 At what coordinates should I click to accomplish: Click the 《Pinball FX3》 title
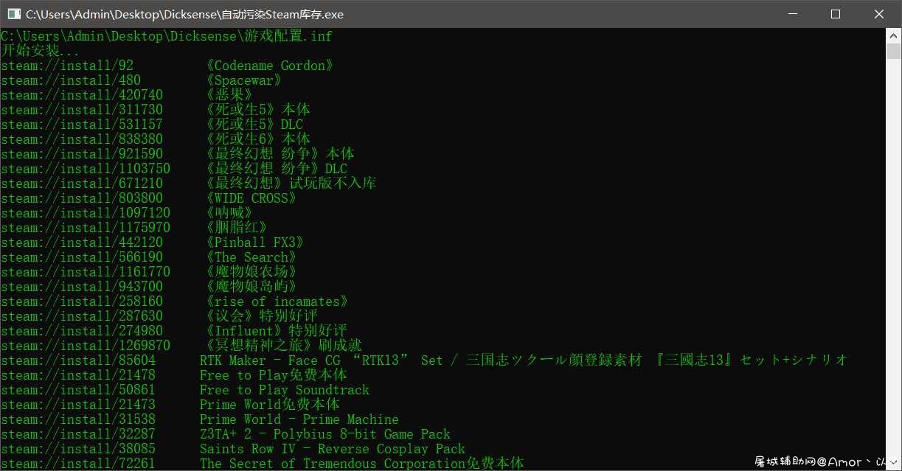click(255, 243)
